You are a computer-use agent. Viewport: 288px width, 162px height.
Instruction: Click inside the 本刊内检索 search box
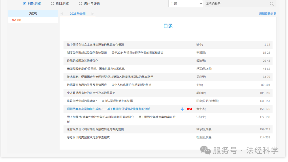point(235,3)
